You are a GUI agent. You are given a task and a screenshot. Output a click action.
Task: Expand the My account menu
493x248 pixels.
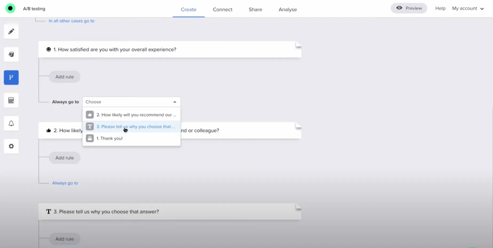tap(468, 9)
